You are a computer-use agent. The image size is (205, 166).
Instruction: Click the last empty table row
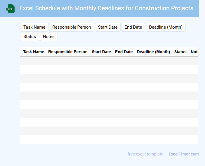[x=109, y=140]
